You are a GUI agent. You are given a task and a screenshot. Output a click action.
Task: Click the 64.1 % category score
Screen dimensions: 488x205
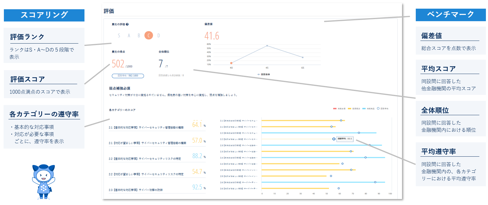click(199, 125)
